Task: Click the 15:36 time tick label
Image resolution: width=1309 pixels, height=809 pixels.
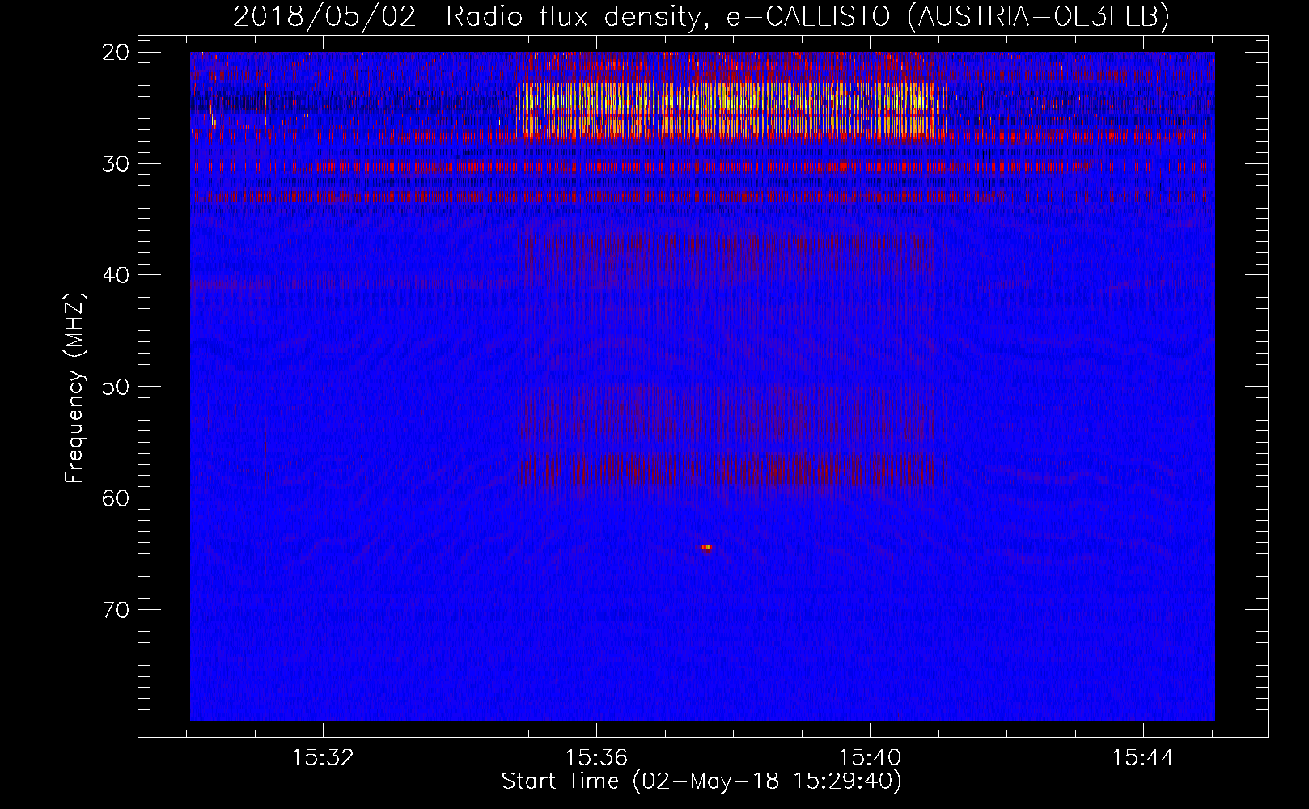Action: pyautogui.click(x=596, y=758)
